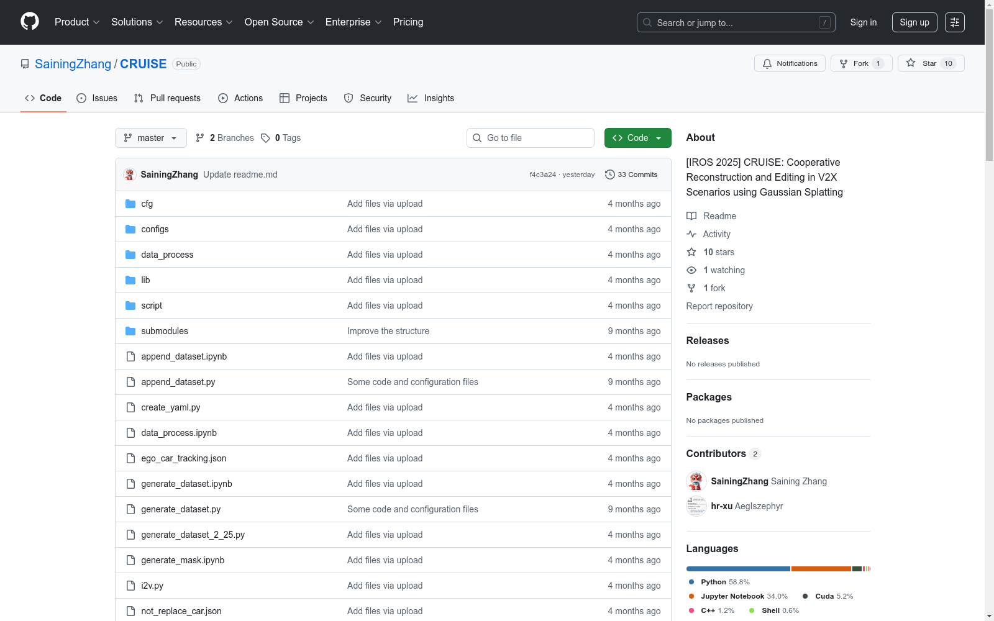Image resolution: width=994 pixels, height=621 pixels.
Task: Click the bell icon in Notifications
Action: pos(767,63)
